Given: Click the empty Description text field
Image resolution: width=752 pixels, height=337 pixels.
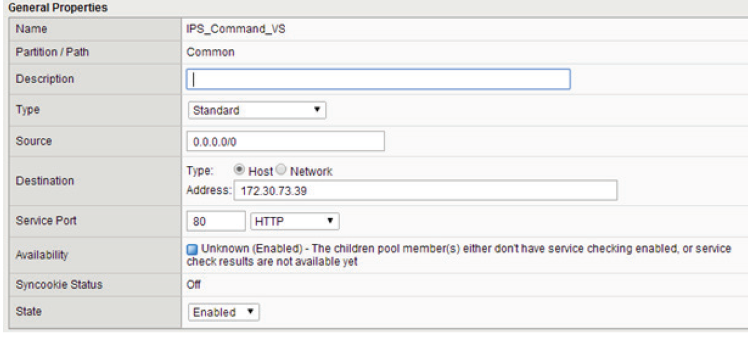Looking at the screenshot, I should click(x=378, y=79).
